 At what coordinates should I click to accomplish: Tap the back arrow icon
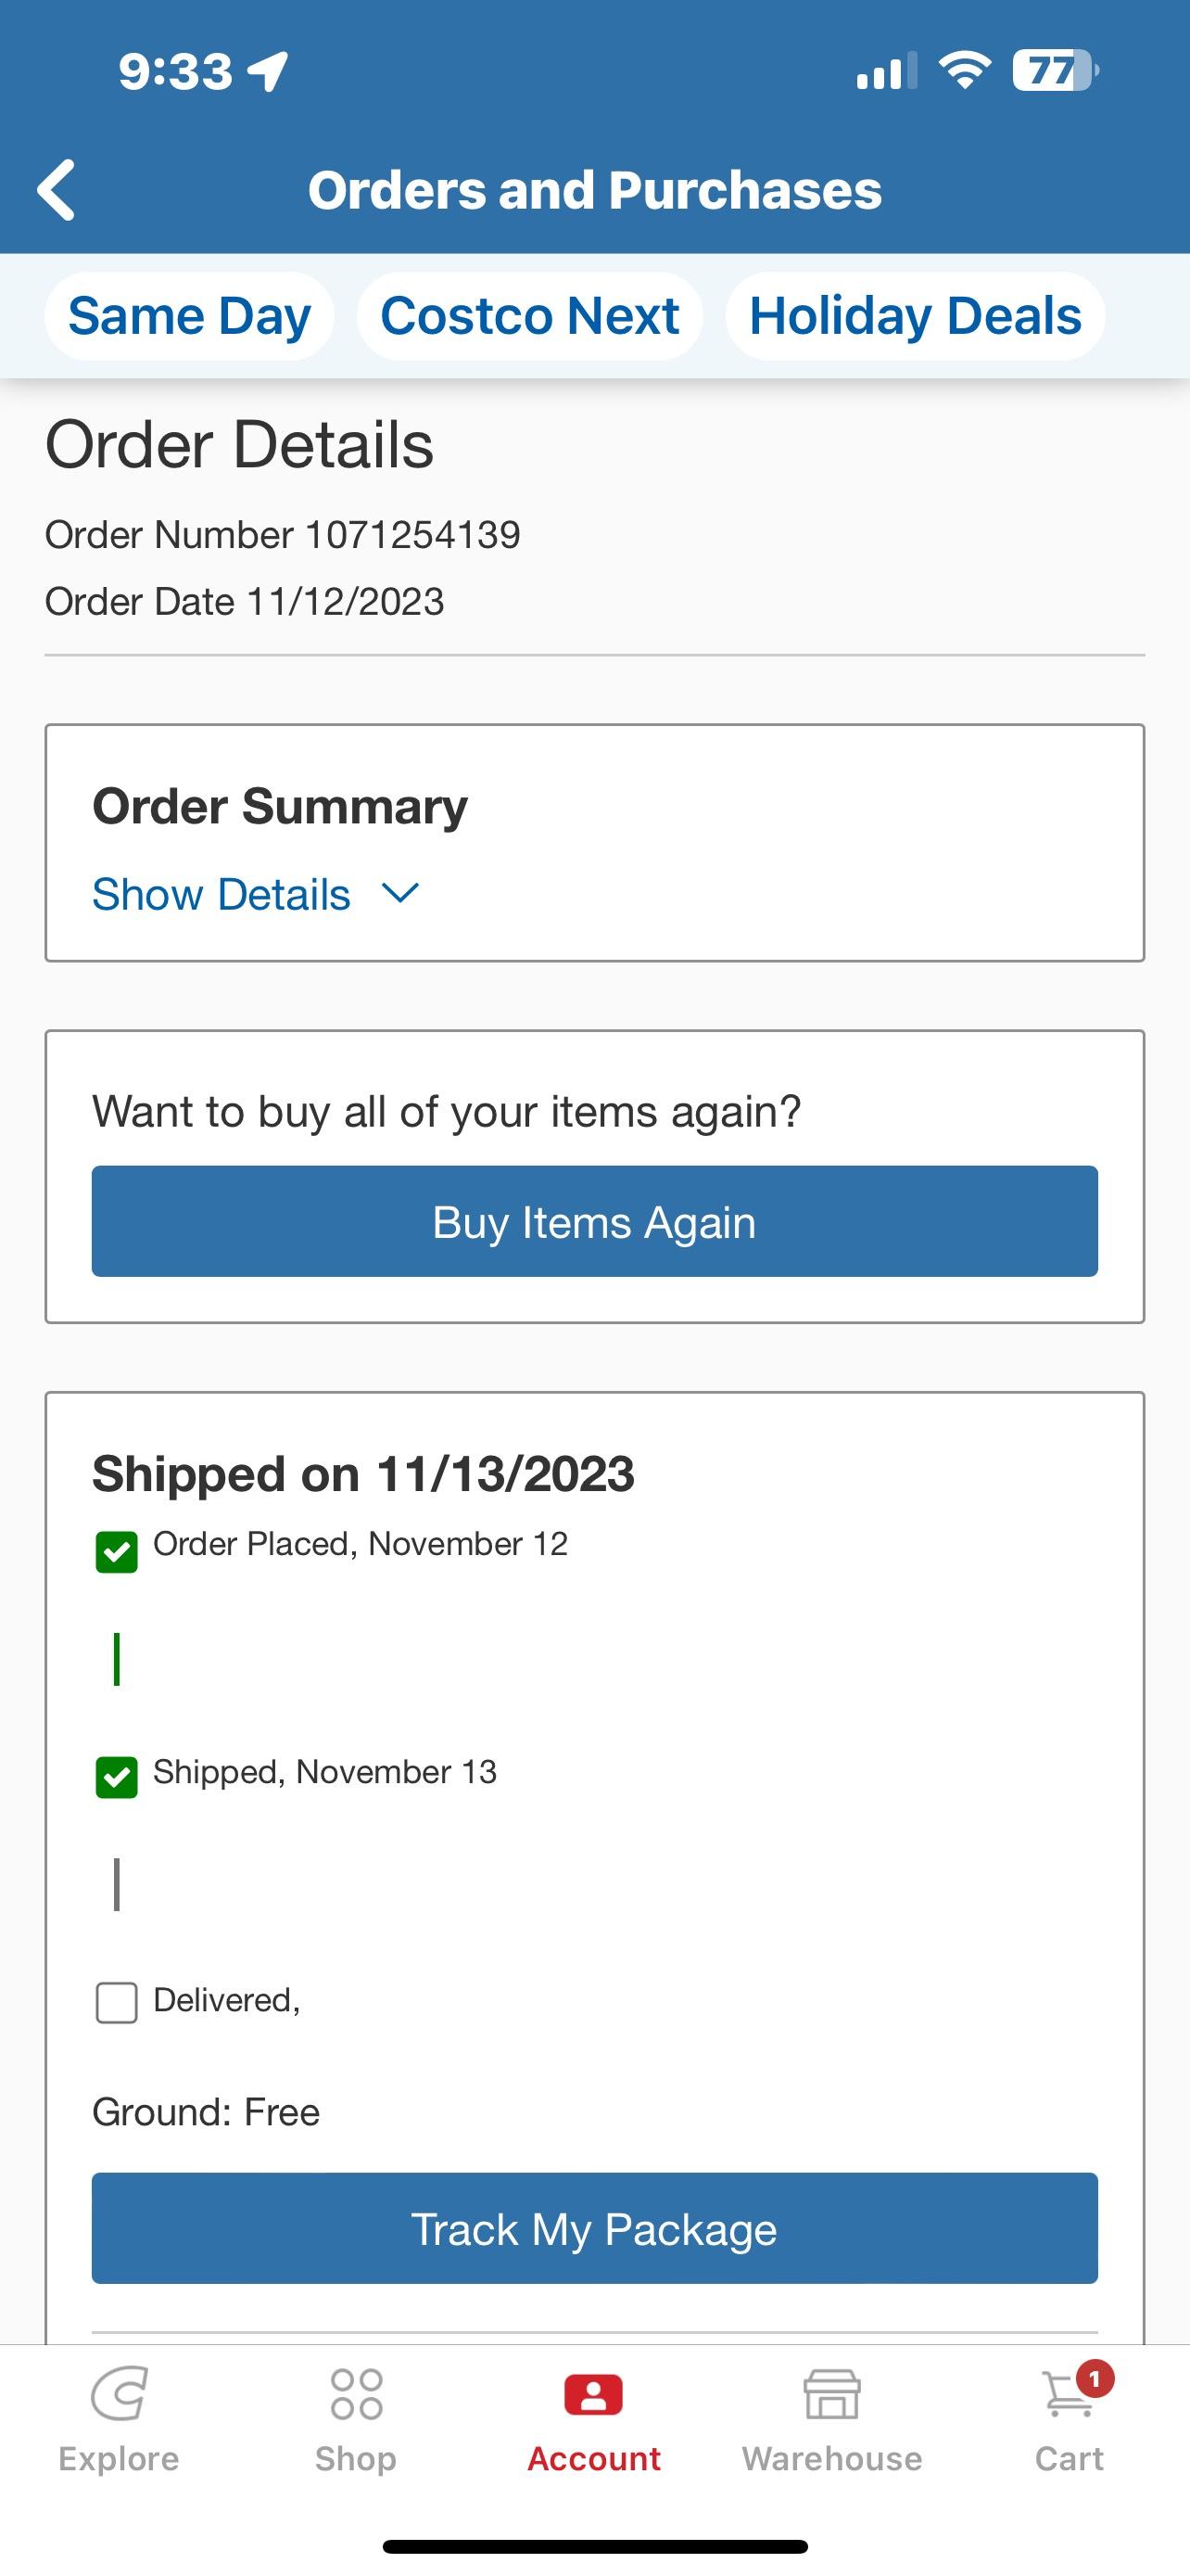click(56, 189)
